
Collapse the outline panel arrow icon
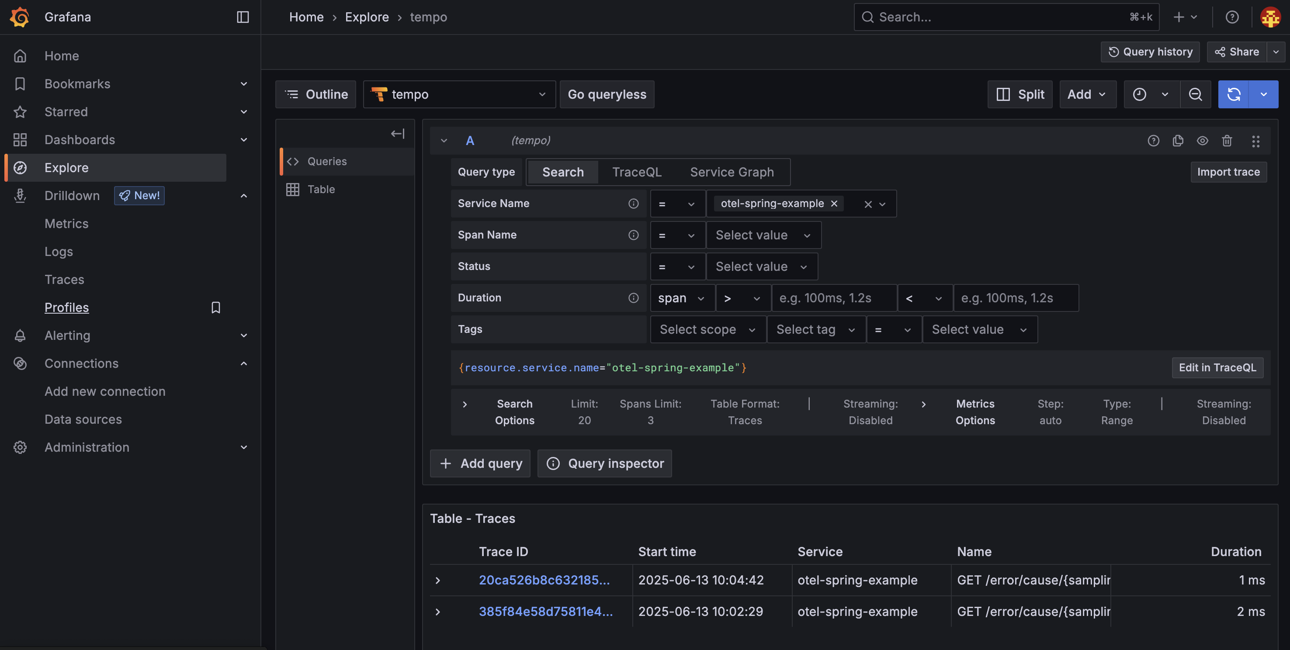click(398, 134)
